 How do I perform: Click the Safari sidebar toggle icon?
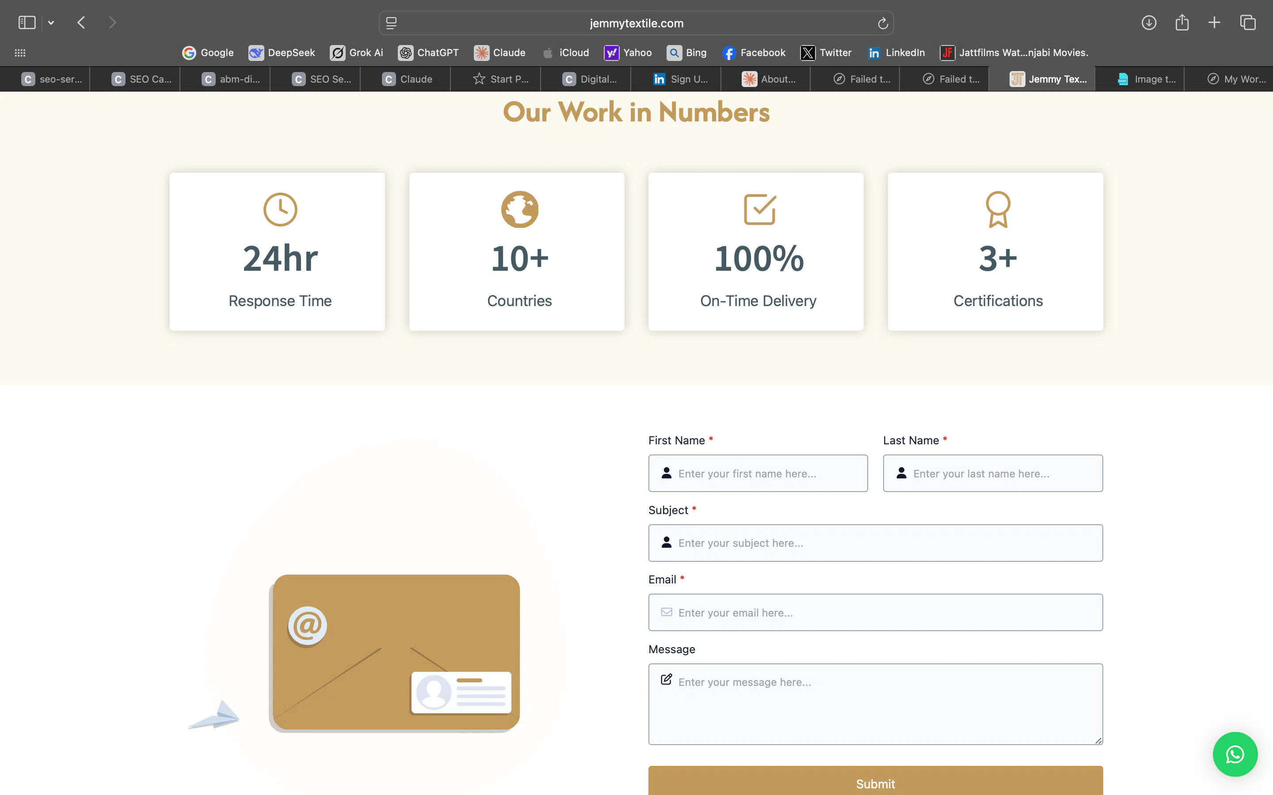point(27,23)
